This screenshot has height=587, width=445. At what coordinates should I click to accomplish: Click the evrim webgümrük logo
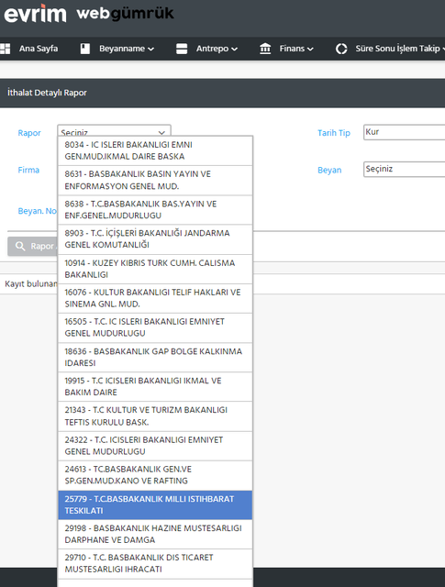click(x=89, y=14)
